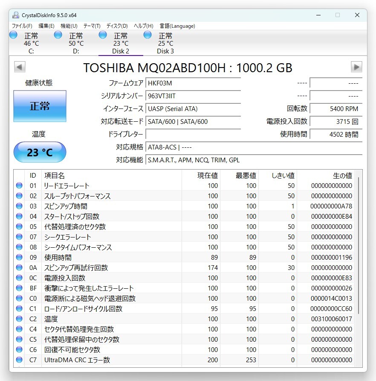Select the D: drive tab
The width and height of the screenshot is (376, 381).
click(76, 43)
